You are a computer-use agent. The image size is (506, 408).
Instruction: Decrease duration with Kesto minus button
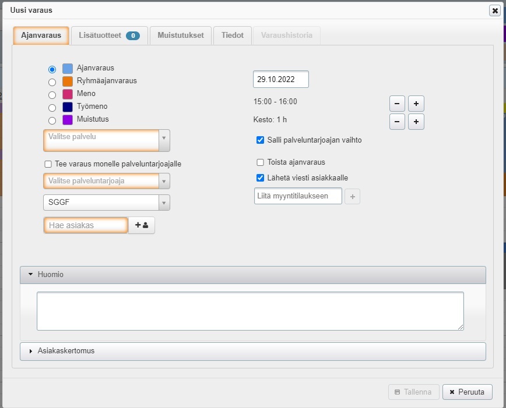(x=397, y=122)
